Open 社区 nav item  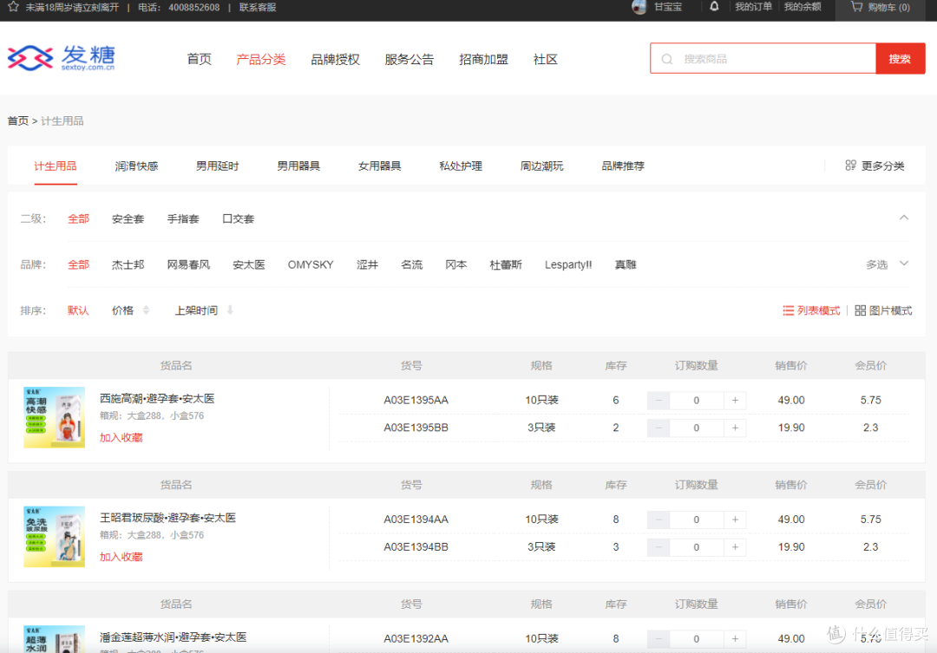pyautogui.click(x=545, y=59)
